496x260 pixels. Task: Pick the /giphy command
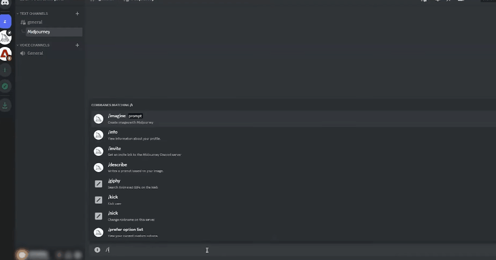point(114,181)
